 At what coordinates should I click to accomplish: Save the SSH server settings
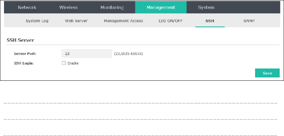(267, 73)
